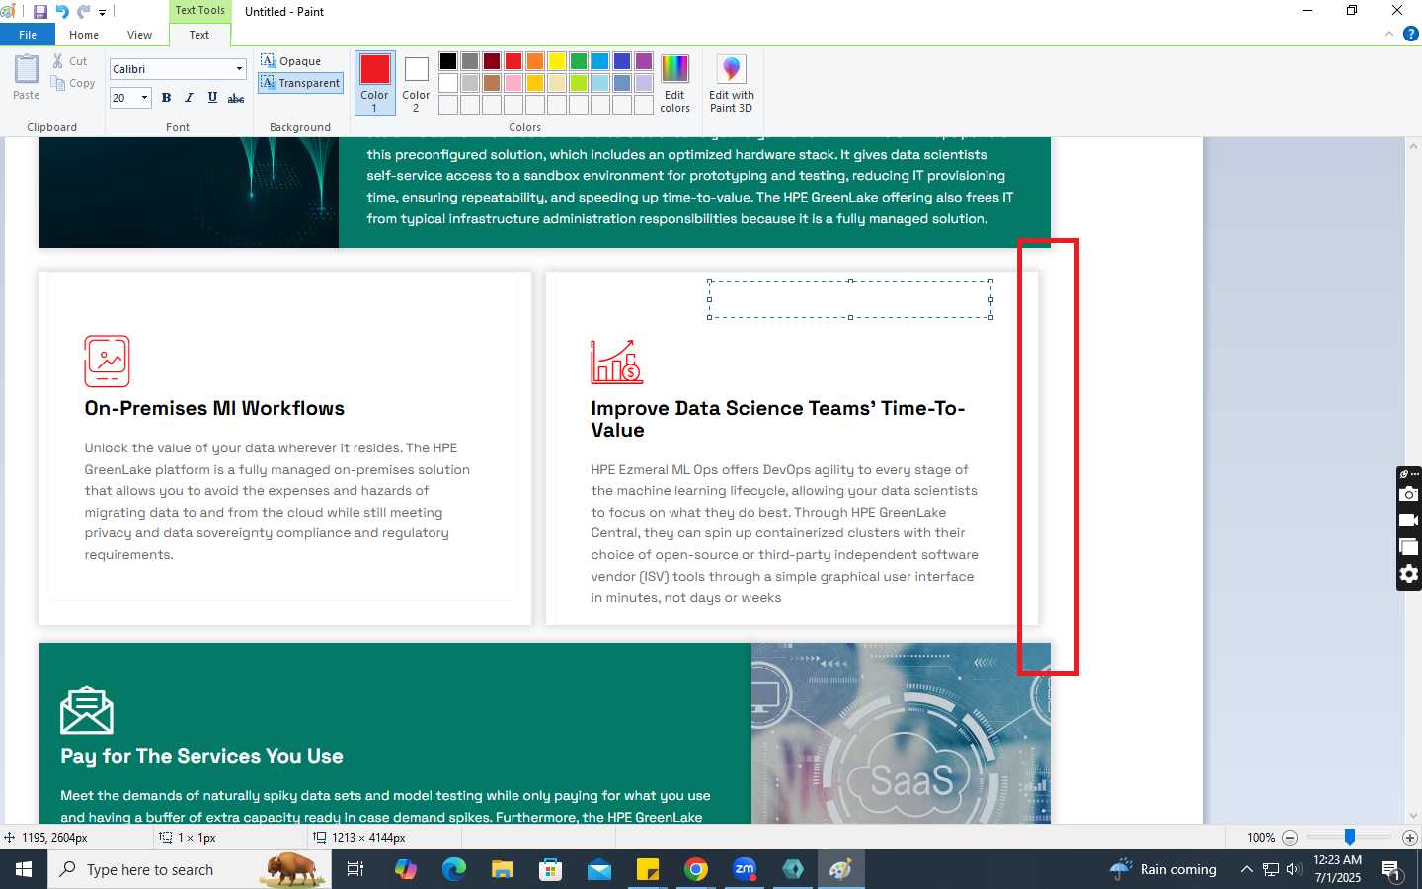Click the screenshot camera icon on side toolbar
Image resolution: width=1422 pixels, height=889 pixels.
click(x=1409, y=494)
